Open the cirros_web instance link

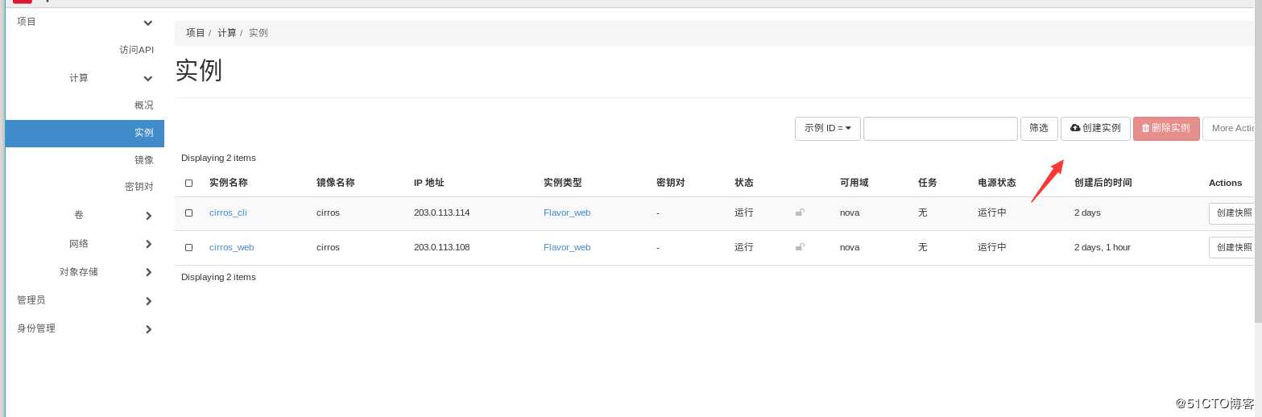pyautogui.click(x=231, y=247)
